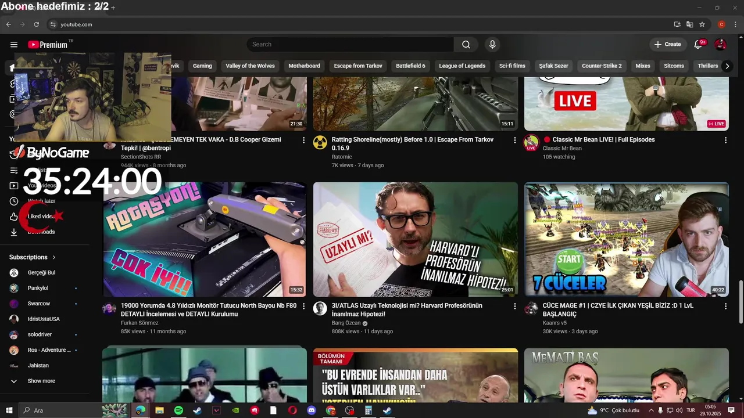Open File Explorer from the taskbar
The width and height of the screenshot is (744, 418).
159,410
